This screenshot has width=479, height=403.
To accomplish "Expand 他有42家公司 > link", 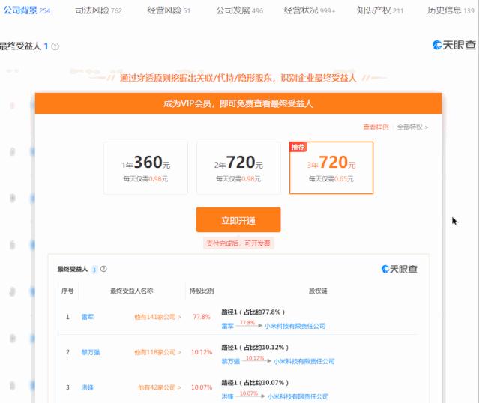I will pos(160,387).
